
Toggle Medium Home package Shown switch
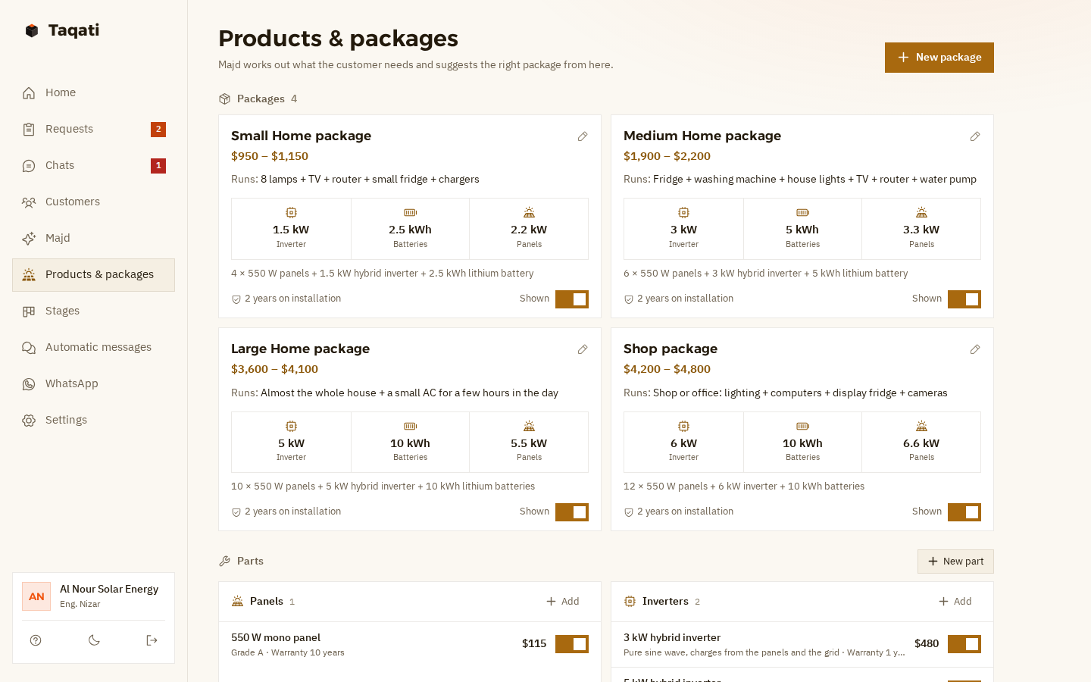(x=964, y=299)
